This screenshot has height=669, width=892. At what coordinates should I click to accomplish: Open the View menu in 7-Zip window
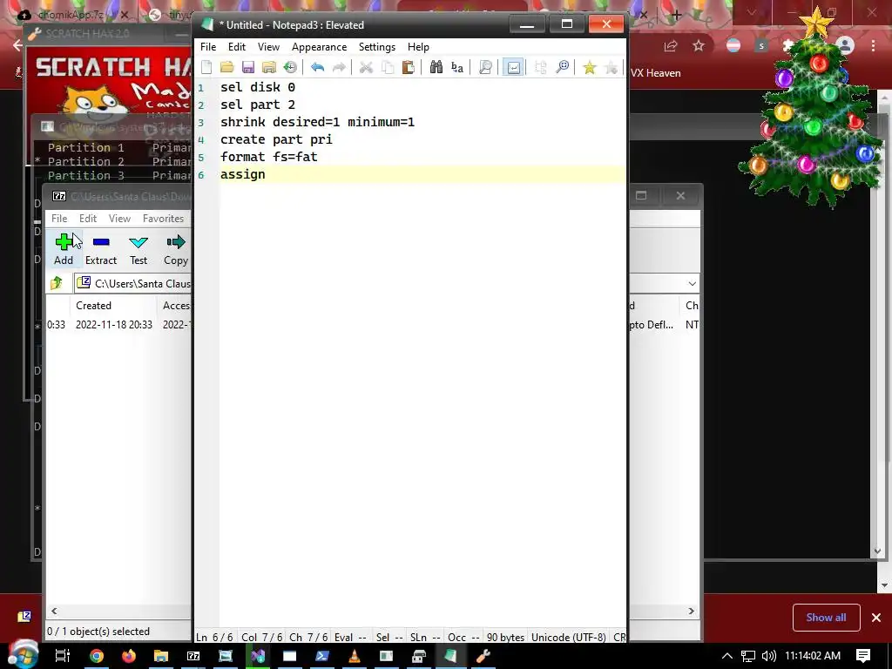[119, 219]
